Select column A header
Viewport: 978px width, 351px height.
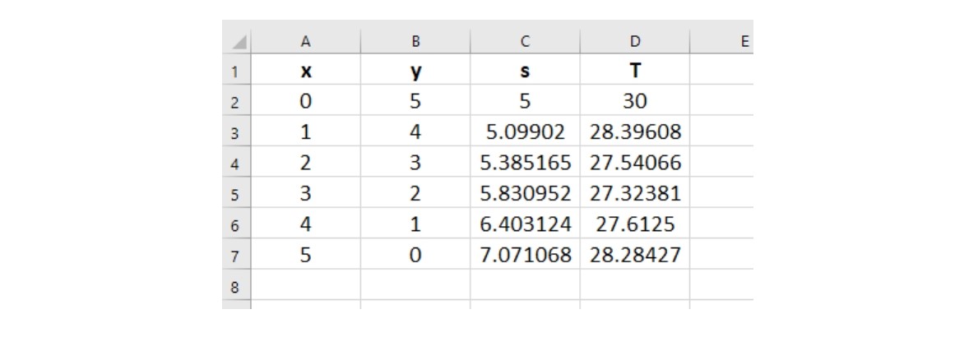306,42
